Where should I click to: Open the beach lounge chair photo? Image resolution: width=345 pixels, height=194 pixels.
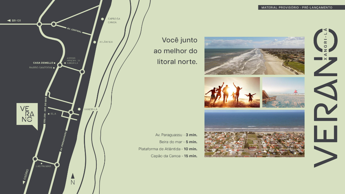(283, 92)
